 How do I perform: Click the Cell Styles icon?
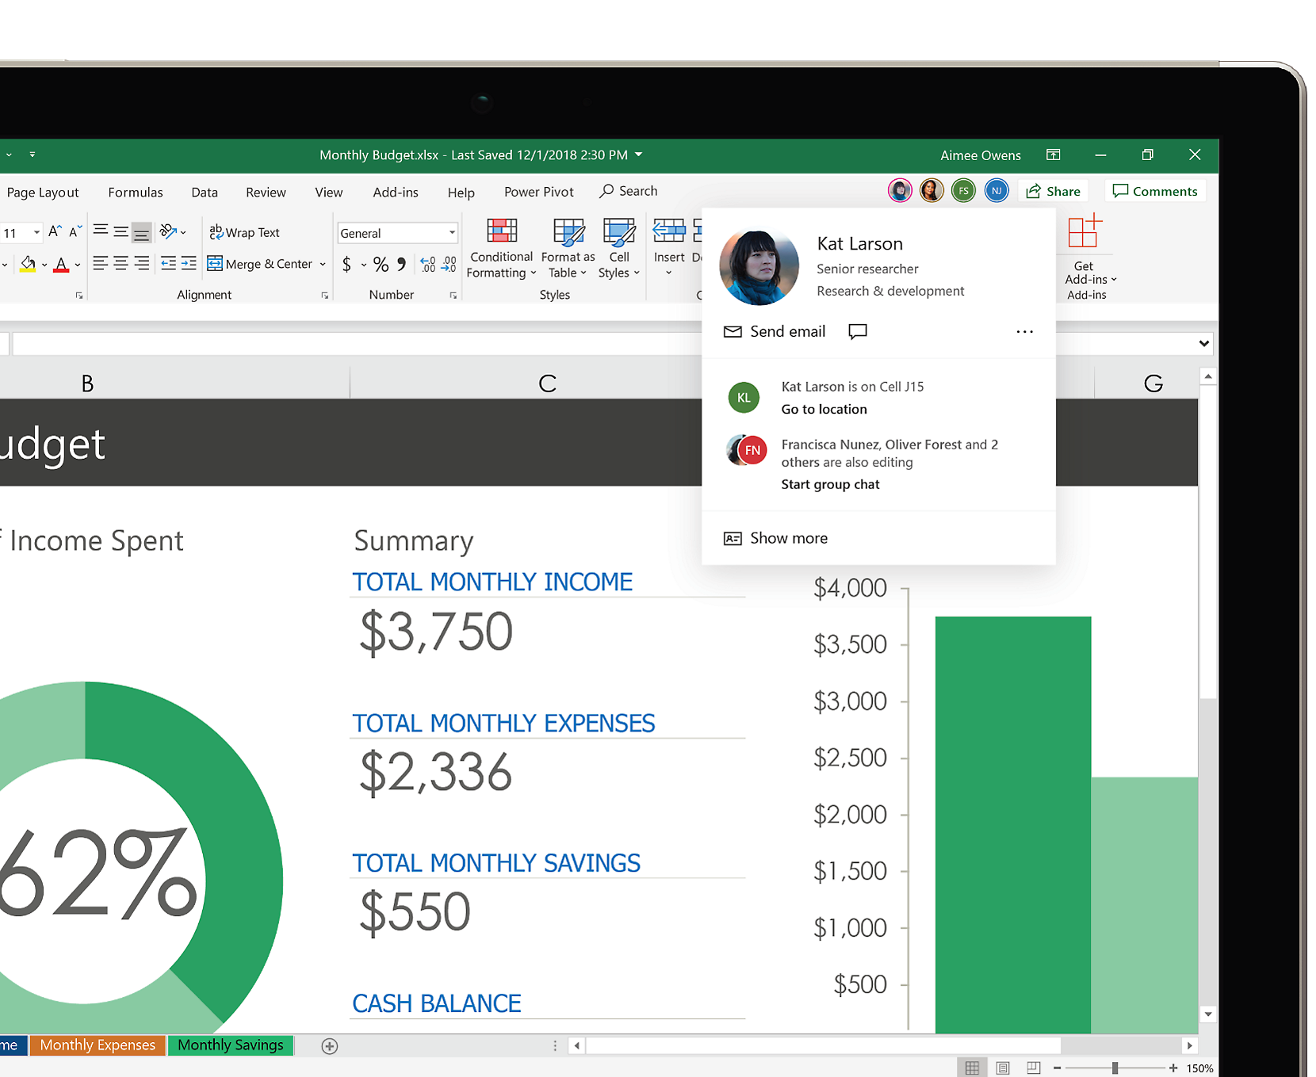coord(618,231)
